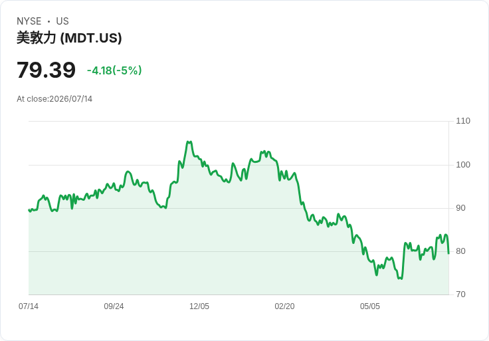This screenshot has height=341, width=489.
Task: Click the stock title 美敦力 (MDT.US)
Action: pyautogui.click(x=69, y=38)
